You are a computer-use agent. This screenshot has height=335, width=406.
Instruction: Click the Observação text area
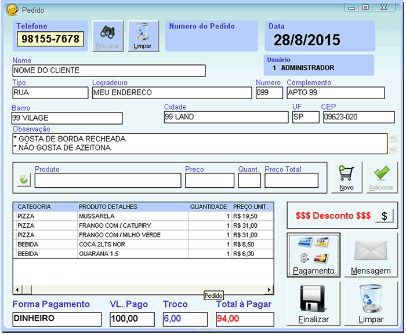(200, 144)
